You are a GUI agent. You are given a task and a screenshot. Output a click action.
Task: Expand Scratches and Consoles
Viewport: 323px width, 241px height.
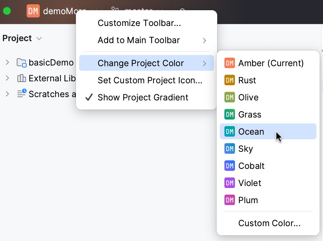pyautogui.click(x=7, y=94)
